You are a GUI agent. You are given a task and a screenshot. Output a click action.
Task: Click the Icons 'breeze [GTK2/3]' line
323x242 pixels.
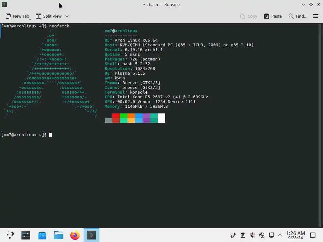132,88
